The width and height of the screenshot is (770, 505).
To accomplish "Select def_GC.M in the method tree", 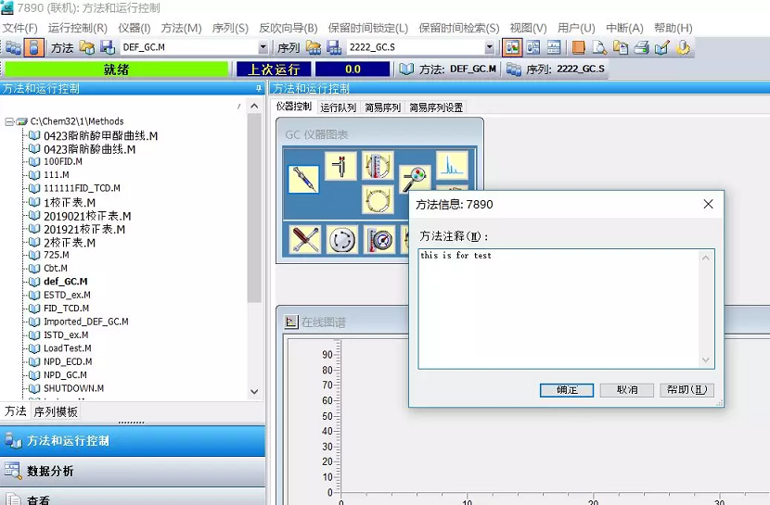I will click(65, 282).
